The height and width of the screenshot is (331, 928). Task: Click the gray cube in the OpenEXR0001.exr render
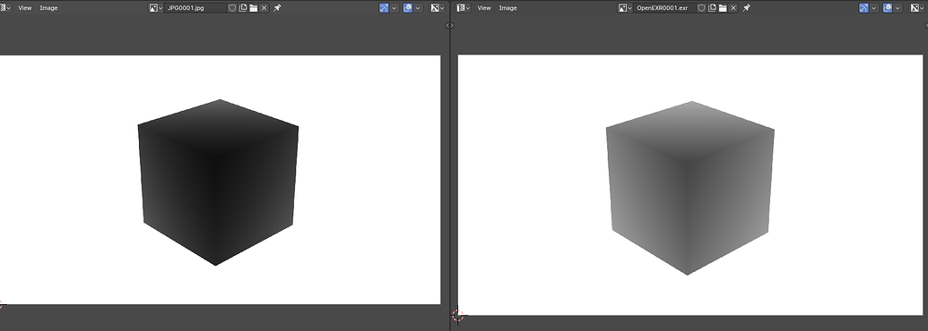tap(690, 188)
